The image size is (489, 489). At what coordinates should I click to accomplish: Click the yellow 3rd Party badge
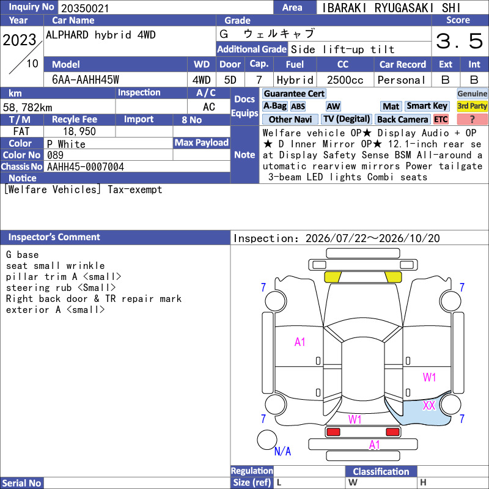tap(472, 106)
